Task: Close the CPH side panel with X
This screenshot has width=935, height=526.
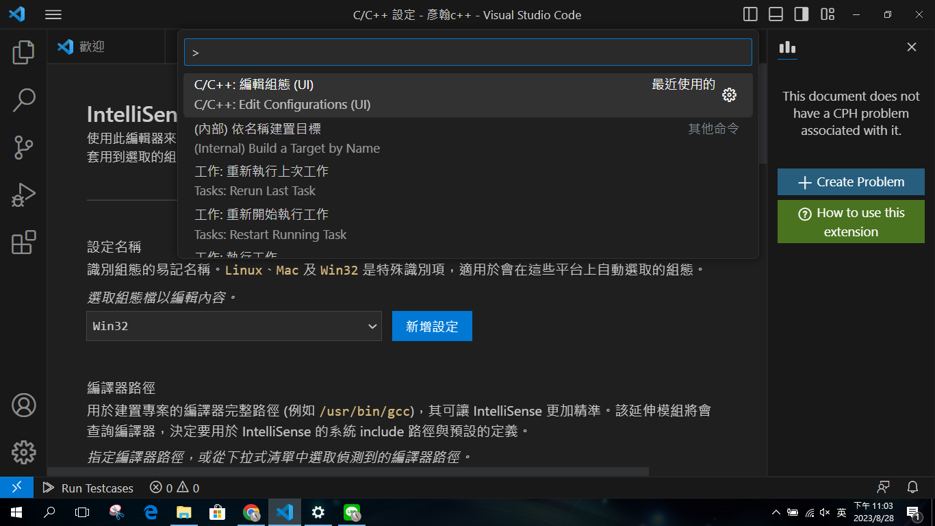Action: coord(911,47)
